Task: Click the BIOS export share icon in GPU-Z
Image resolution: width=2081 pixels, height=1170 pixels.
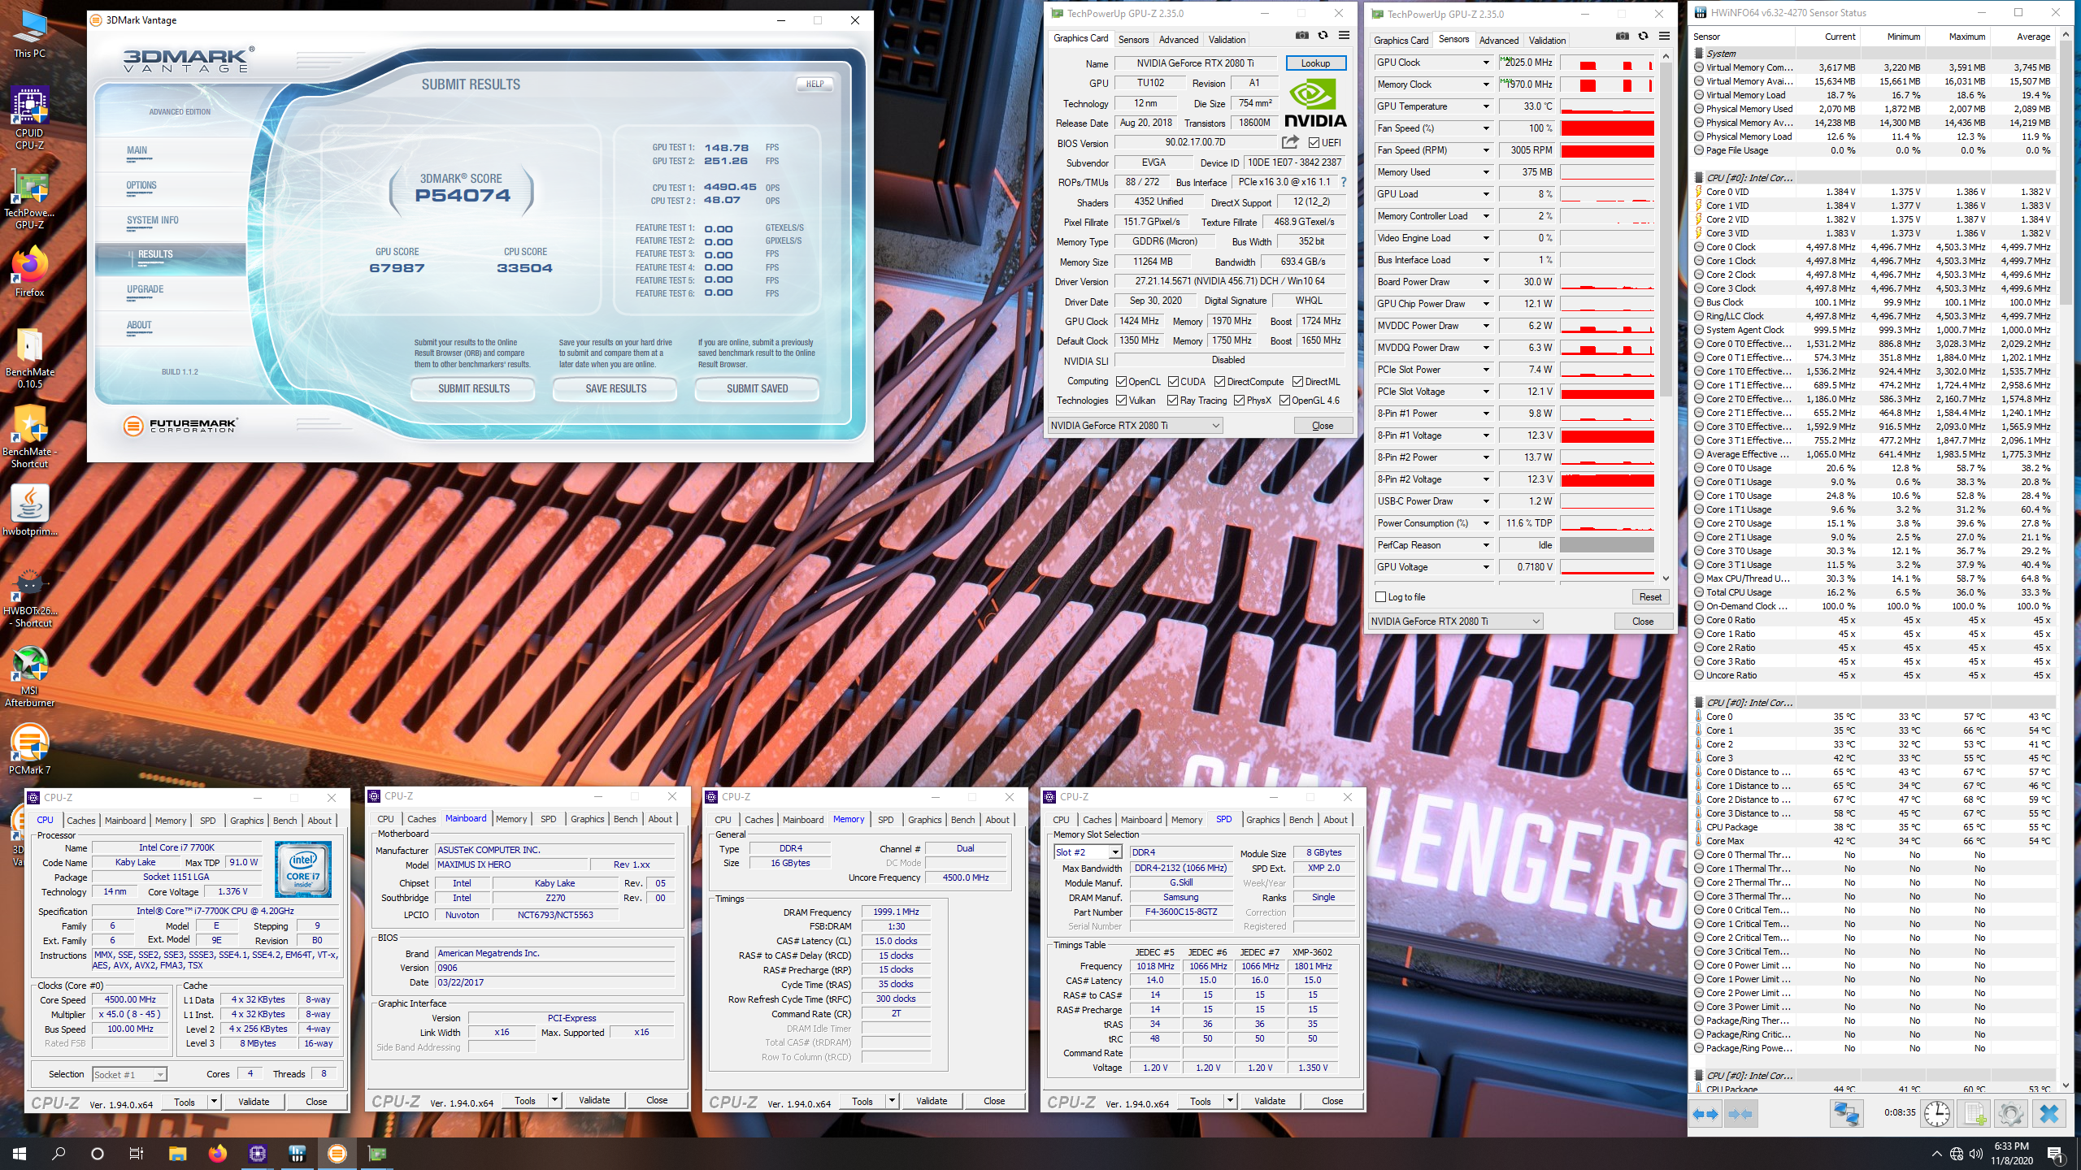Action: coord(1290,142)
